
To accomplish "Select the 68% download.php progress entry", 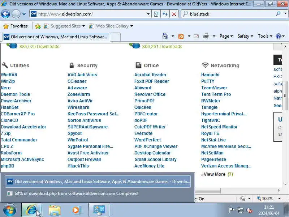I will [x=98, y=193].
